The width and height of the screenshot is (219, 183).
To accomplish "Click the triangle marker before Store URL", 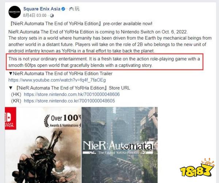I will pyautogui.click(x=11, y=88).
